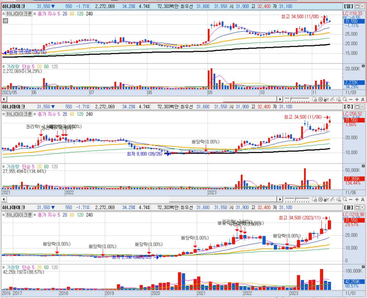
Task: Toggle the 거래량 series box in monthly chart
Action: [x=4, y=267]
